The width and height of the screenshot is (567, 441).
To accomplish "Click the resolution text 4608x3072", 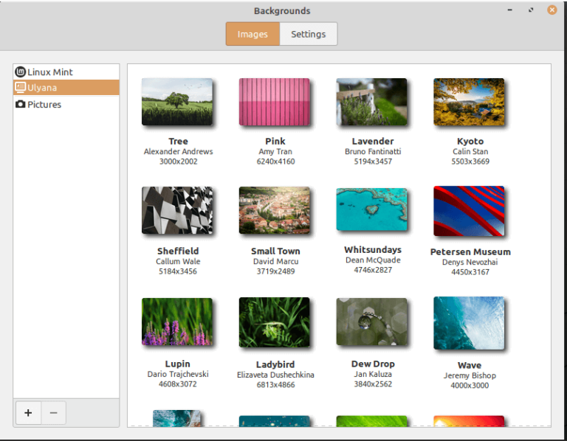I will point(177,384).
